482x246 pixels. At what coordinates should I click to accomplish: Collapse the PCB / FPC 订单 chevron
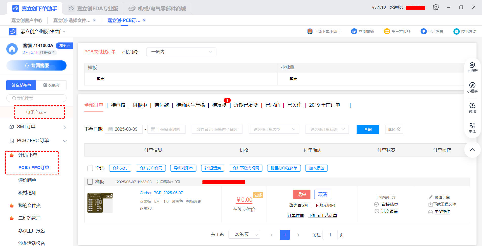[x=65, y=141]
